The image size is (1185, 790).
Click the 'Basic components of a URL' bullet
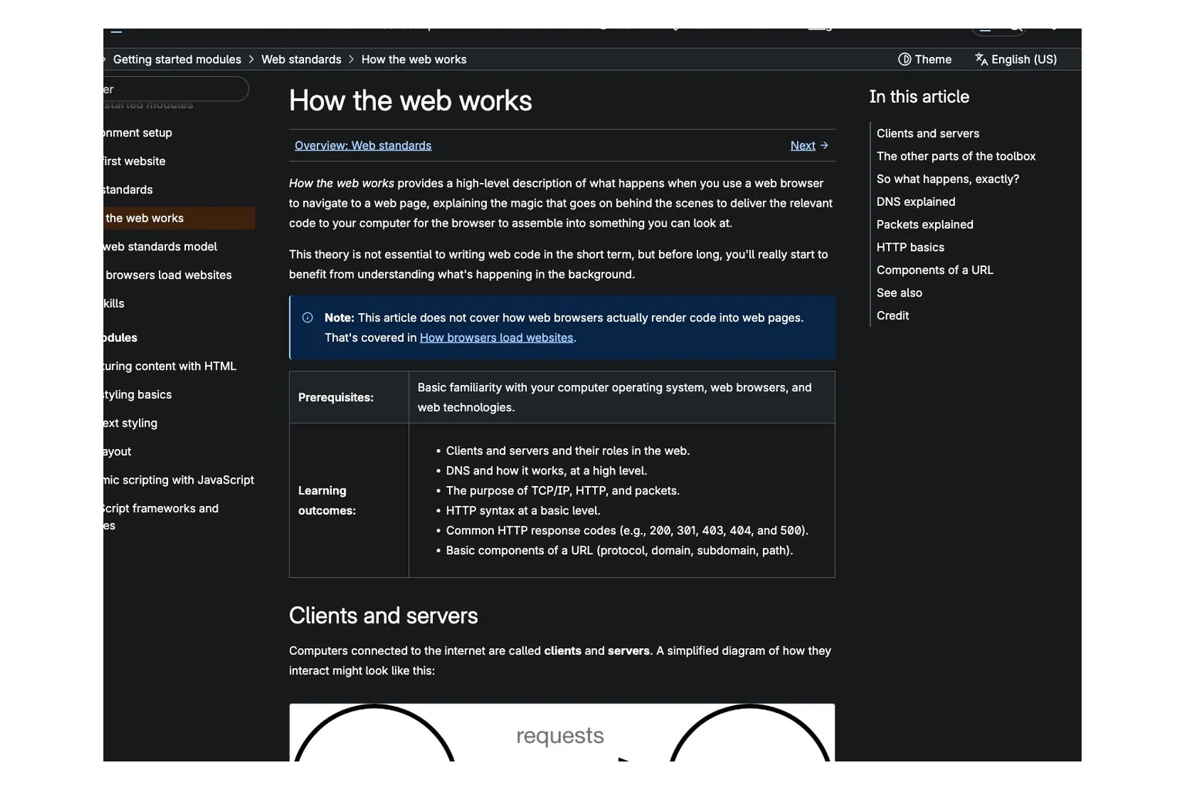(620, 551)
